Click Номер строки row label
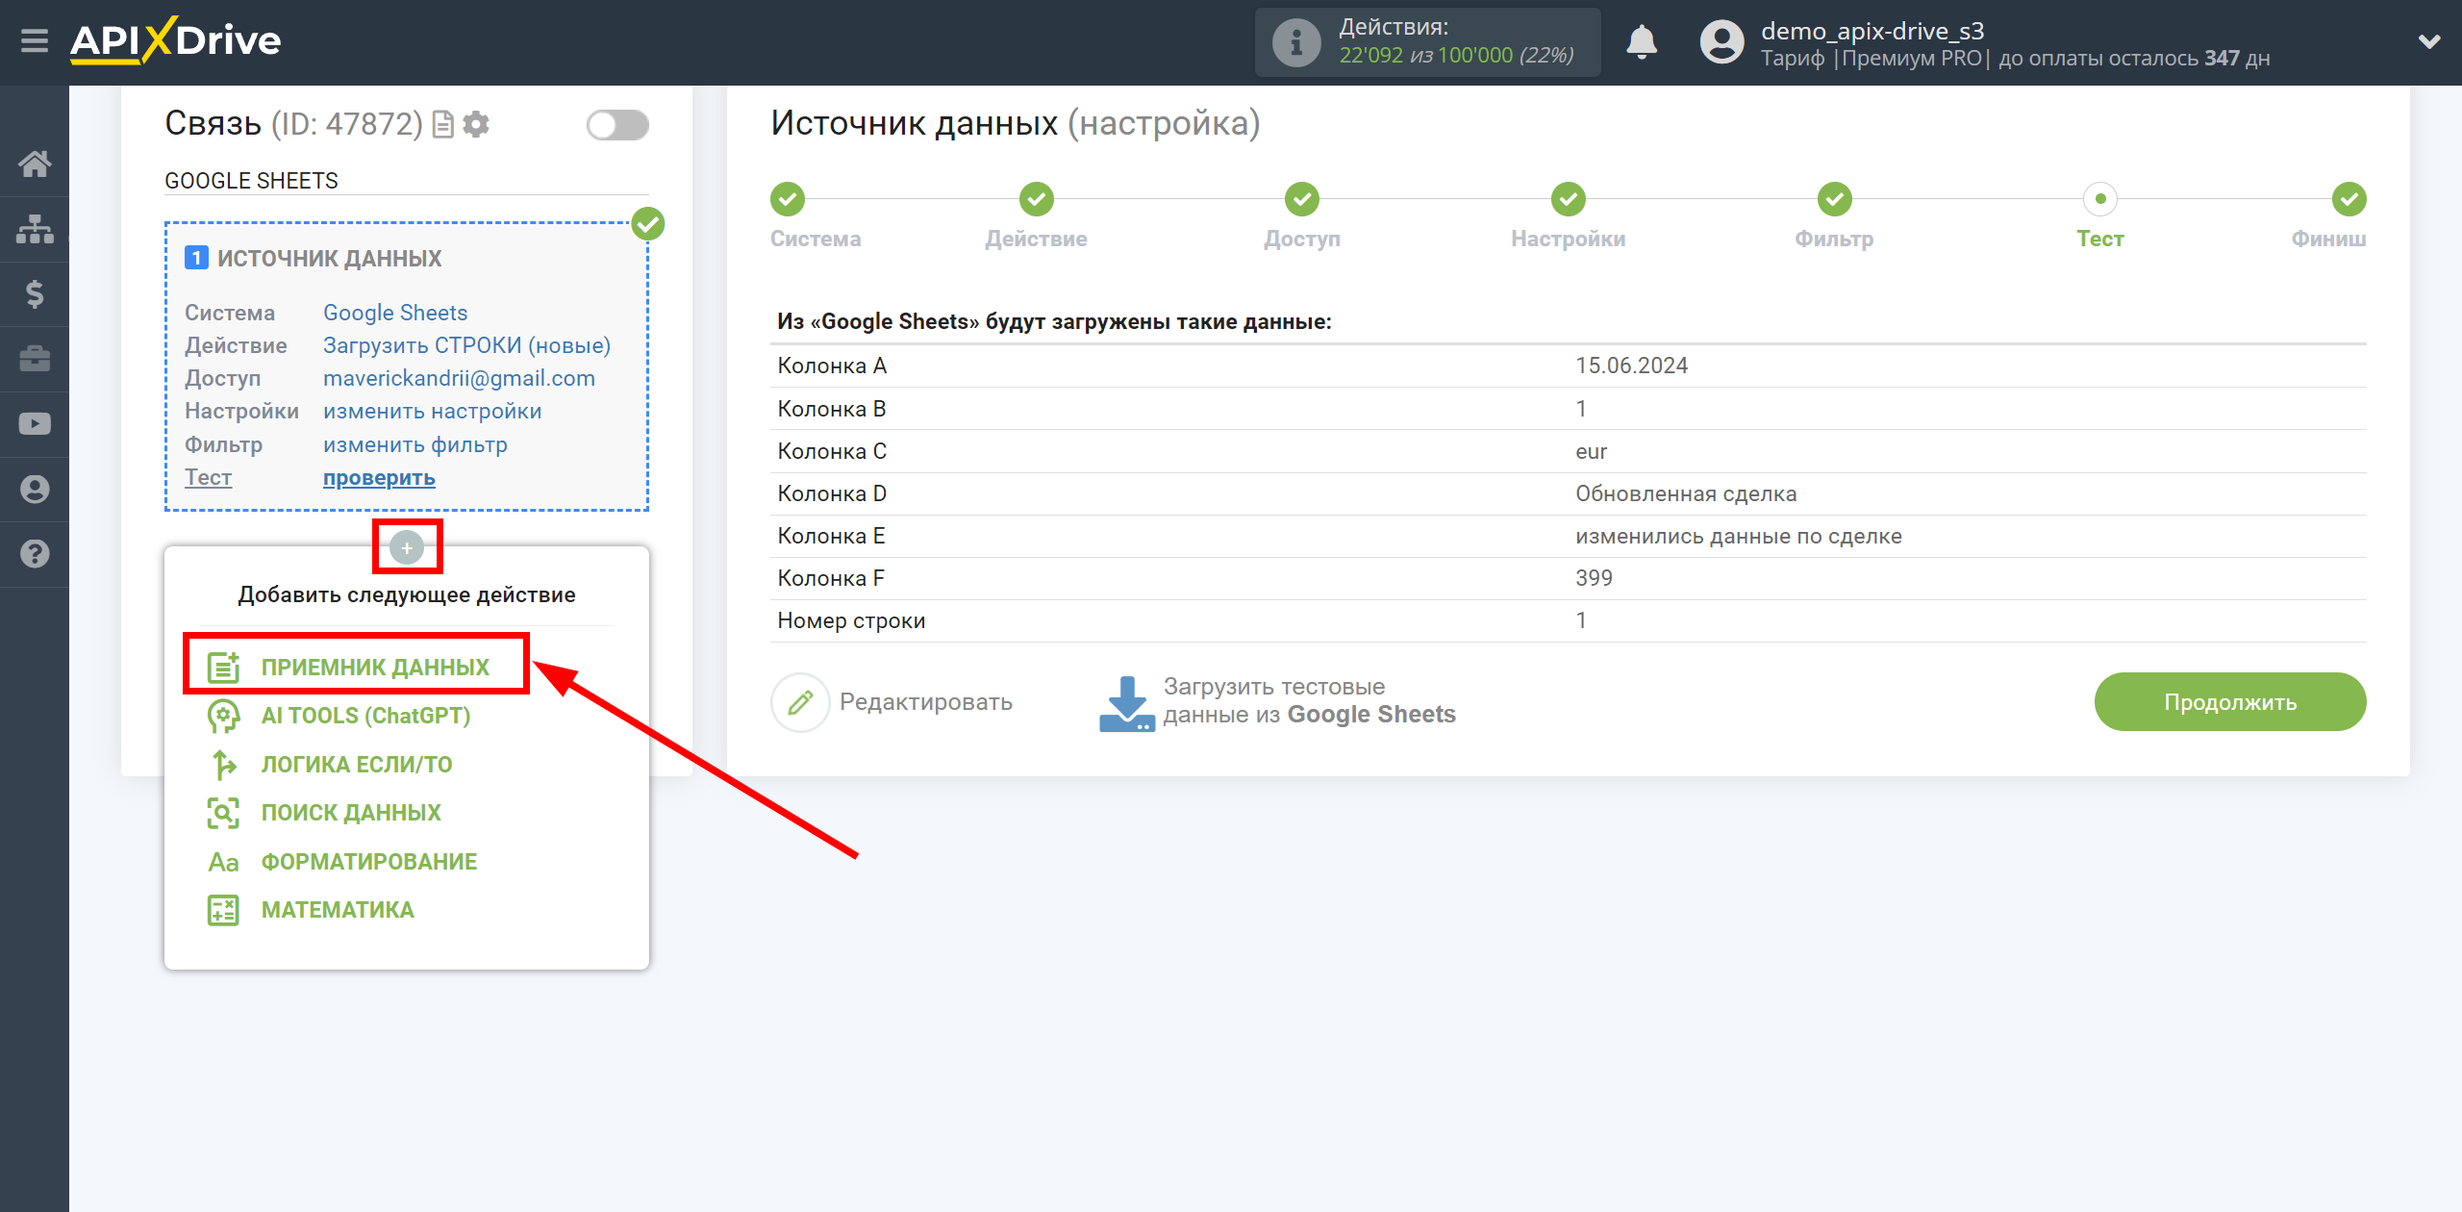Viewport: 2462px width, 1212px height. click(x=851, y=620)
